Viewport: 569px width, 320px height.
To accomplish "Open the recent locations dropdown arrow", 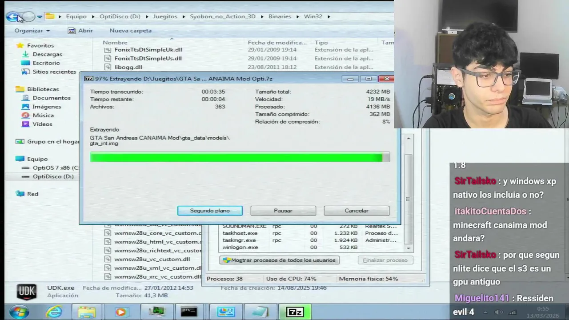I will pyautogui.click(x=40, y=17).
